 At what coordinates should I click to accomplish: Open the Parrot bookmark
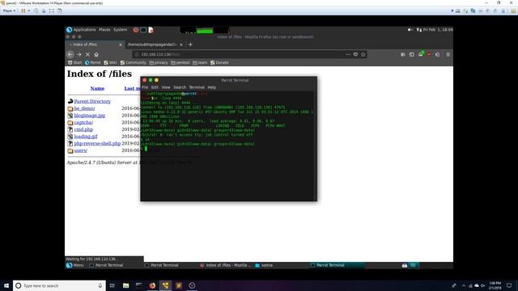click(93, 62)
